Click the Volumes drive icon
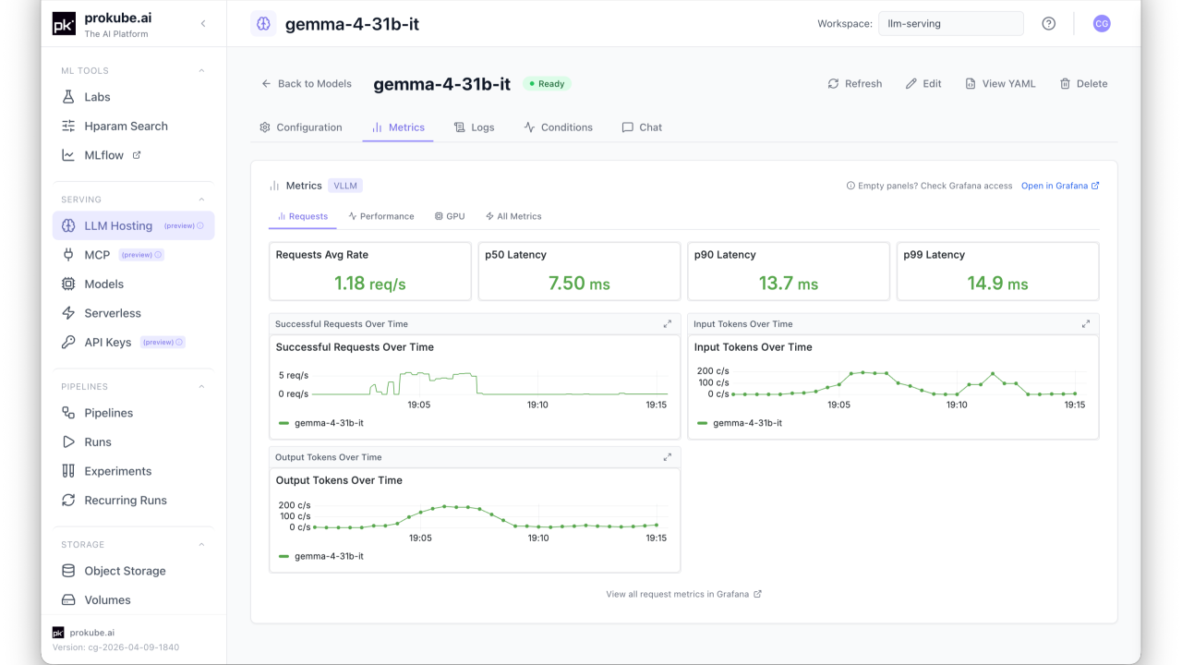The height and width of the screenshot is (665, 1182). coord(68,600)
